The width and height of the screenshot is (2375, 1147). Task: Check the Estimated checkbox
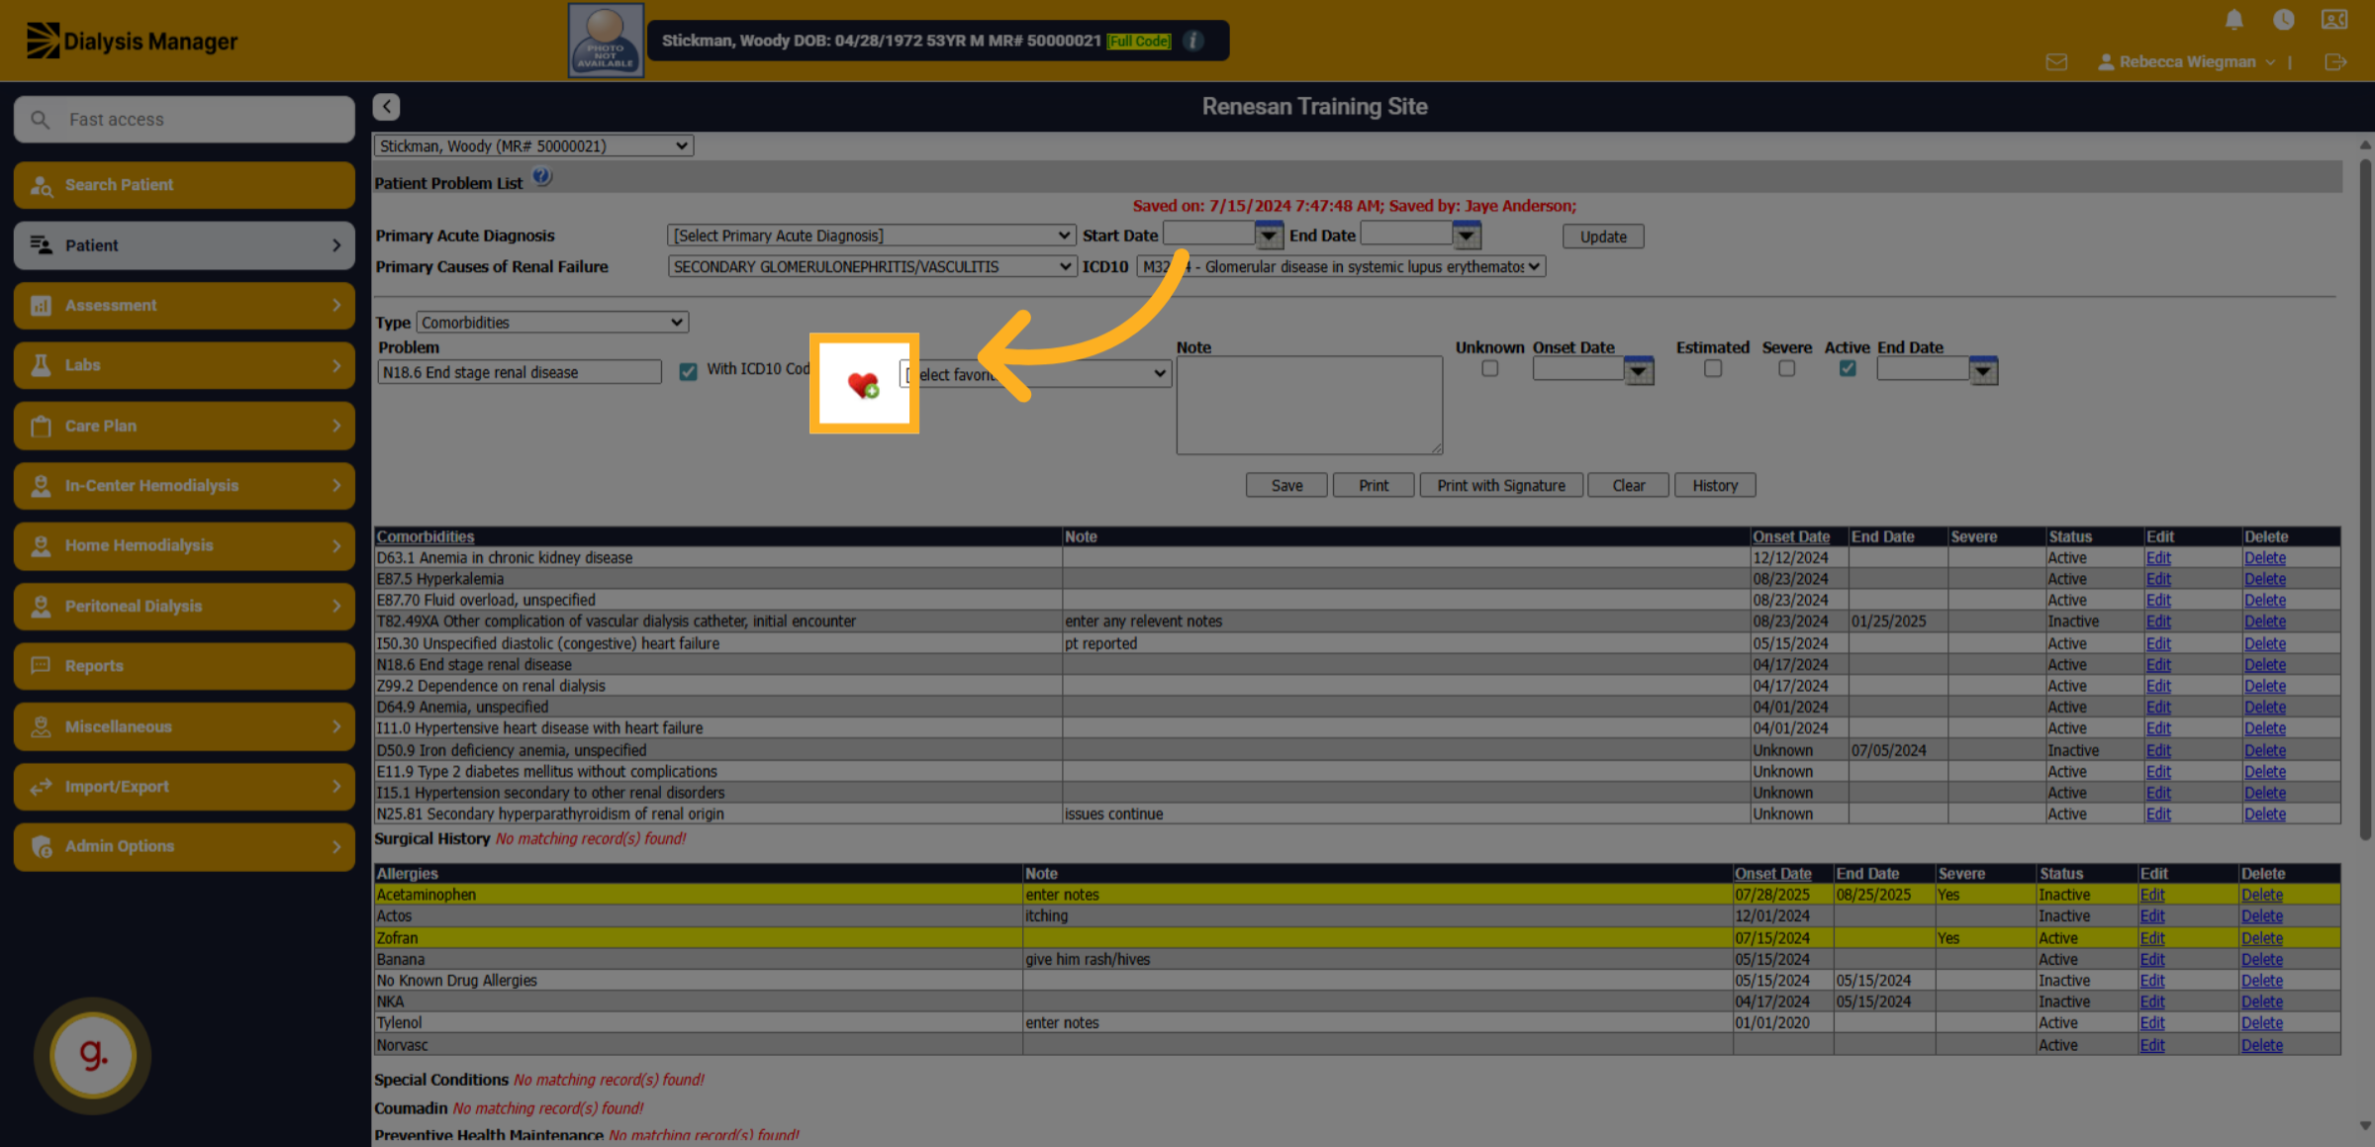pyautogui.click(x=1713, y=368)
